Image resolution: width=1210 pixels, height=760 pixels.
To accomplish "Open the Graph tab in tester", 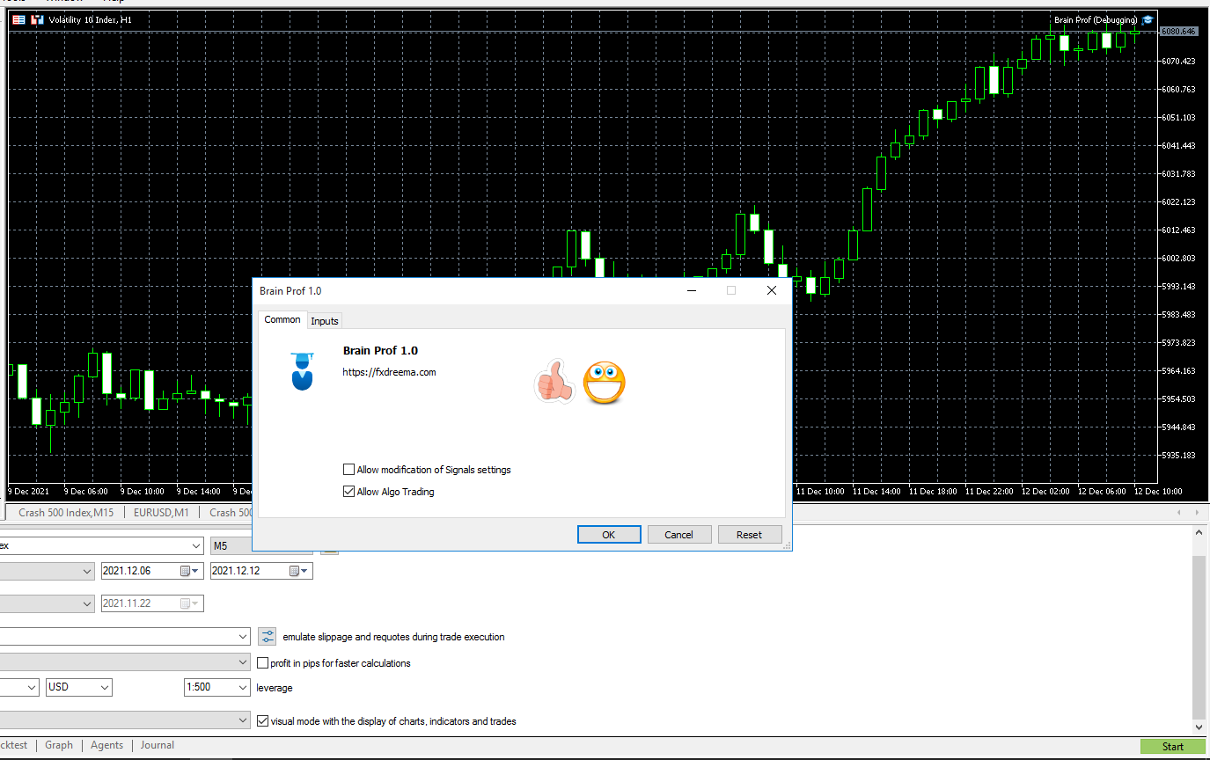I will point(59,745).
